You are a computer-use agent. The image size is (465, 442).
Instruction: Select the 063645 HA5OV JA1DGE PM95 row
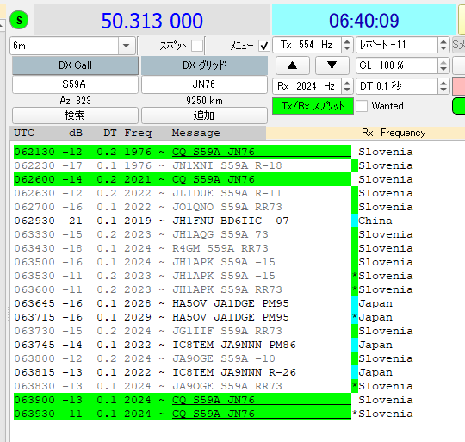pos(183,303)
